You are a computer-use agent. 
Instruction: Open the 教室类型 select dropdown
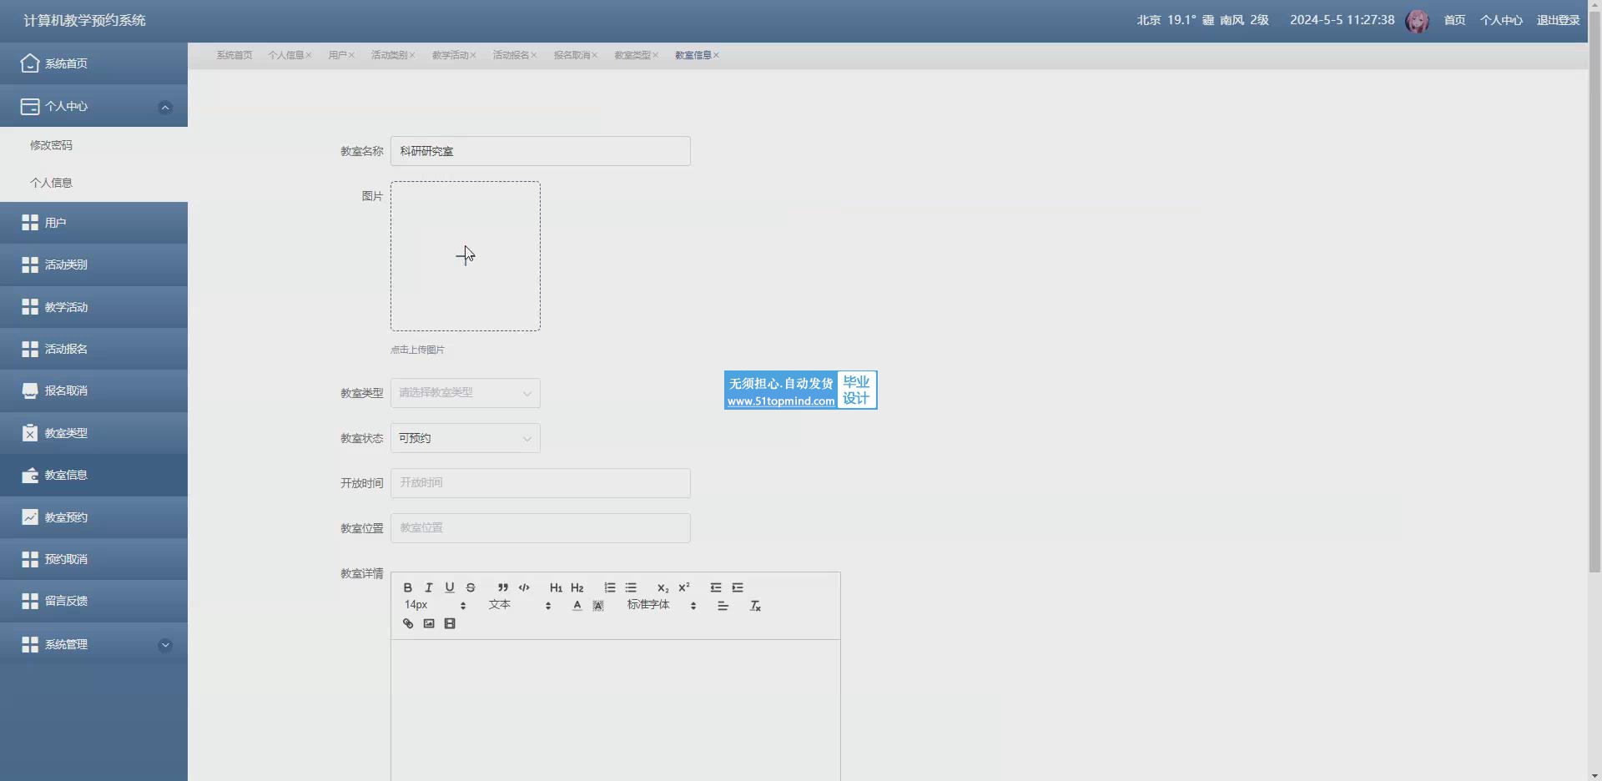click(466, 393)
